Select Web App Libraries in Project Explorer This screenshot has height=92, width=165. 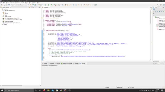click(x=9, y=21)
